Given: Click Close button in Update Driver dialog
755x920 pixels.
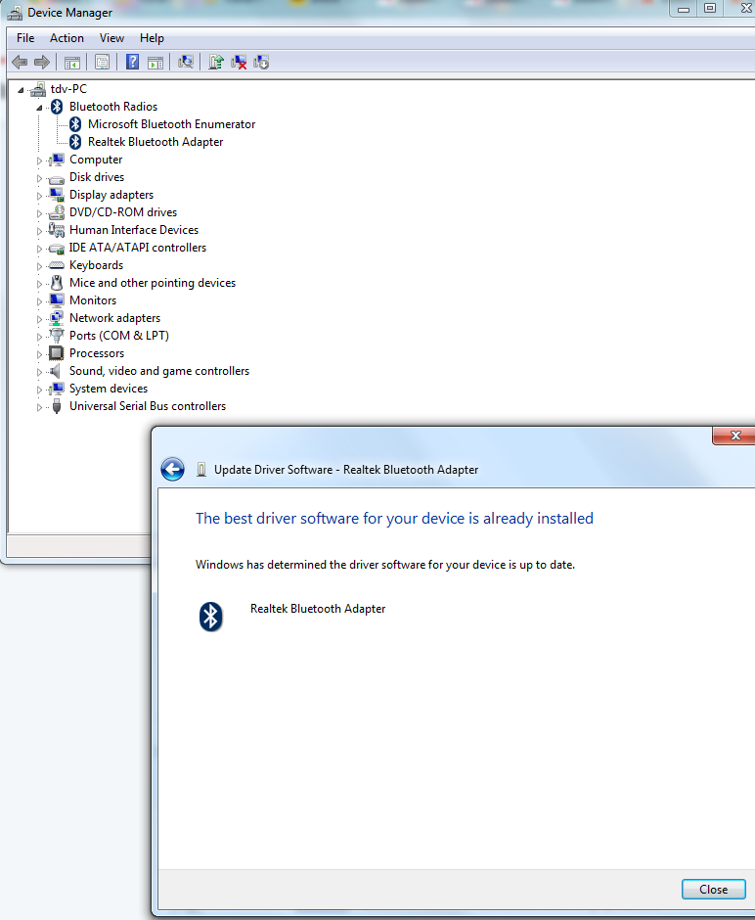Looking at the screenshot, I should pos(713,889).
